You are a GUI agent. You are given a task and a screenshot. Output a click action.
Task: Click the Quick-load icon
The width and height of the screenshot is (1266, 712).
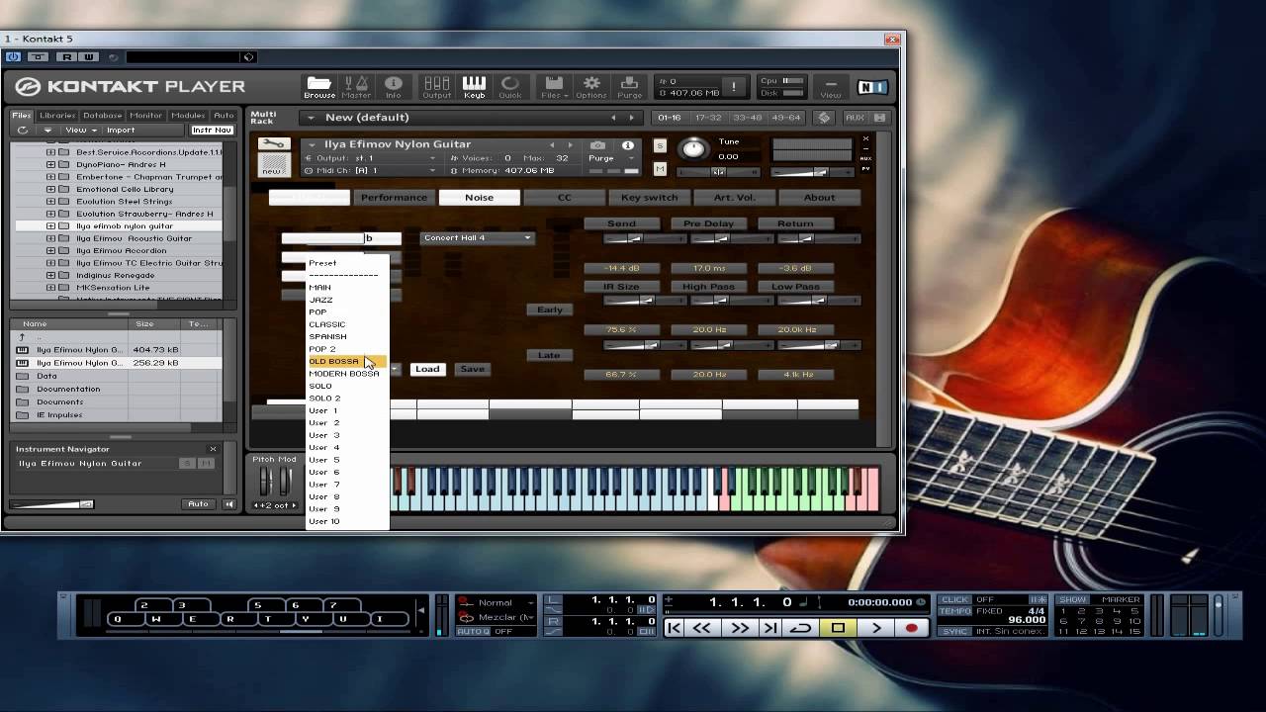510,86
